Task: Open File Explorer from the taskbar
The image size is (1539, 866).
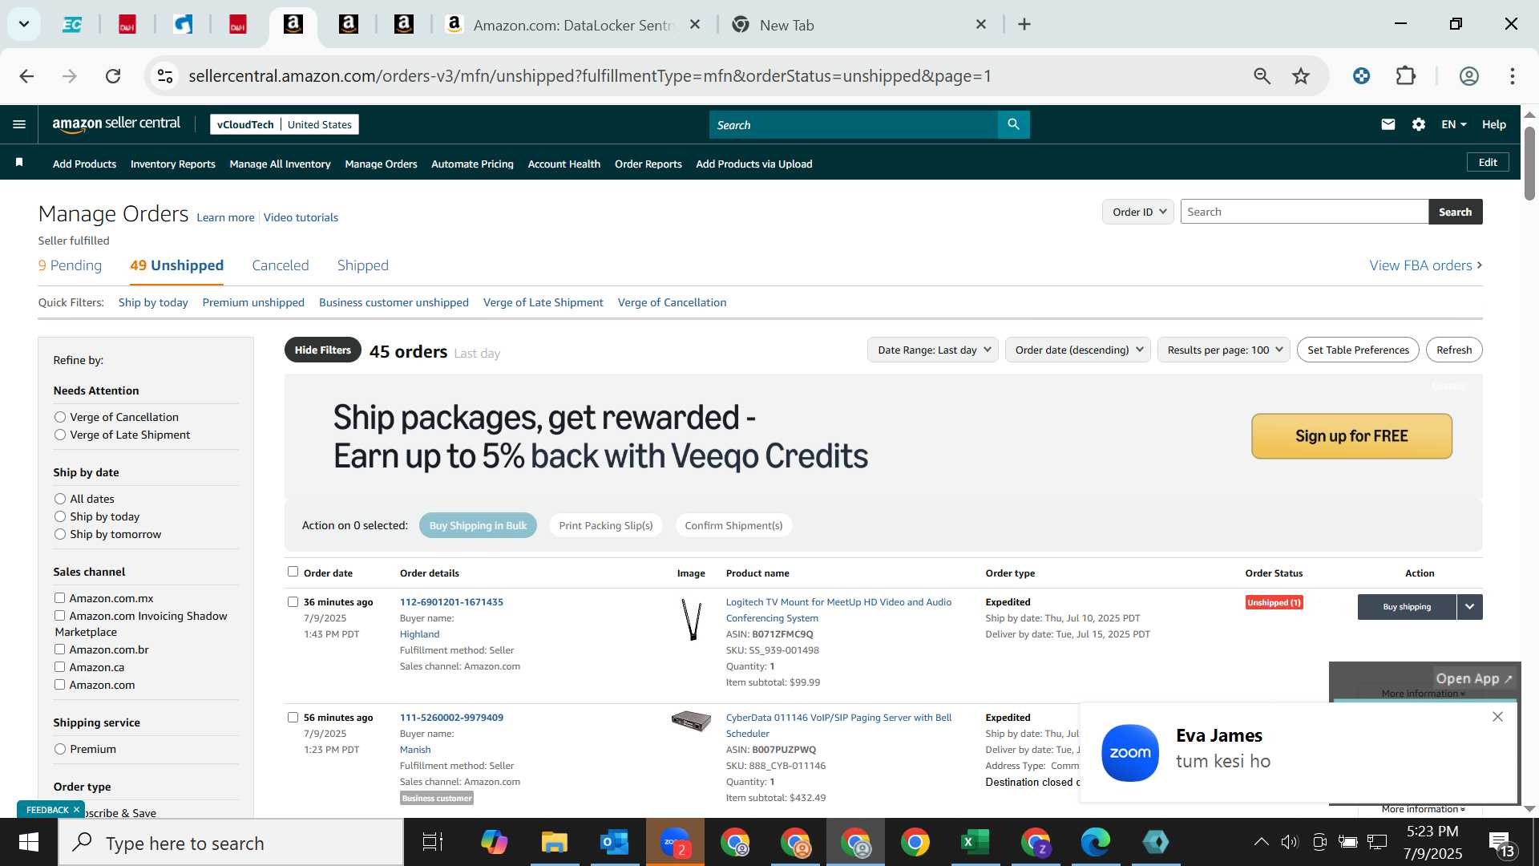Action: [555, 843]
